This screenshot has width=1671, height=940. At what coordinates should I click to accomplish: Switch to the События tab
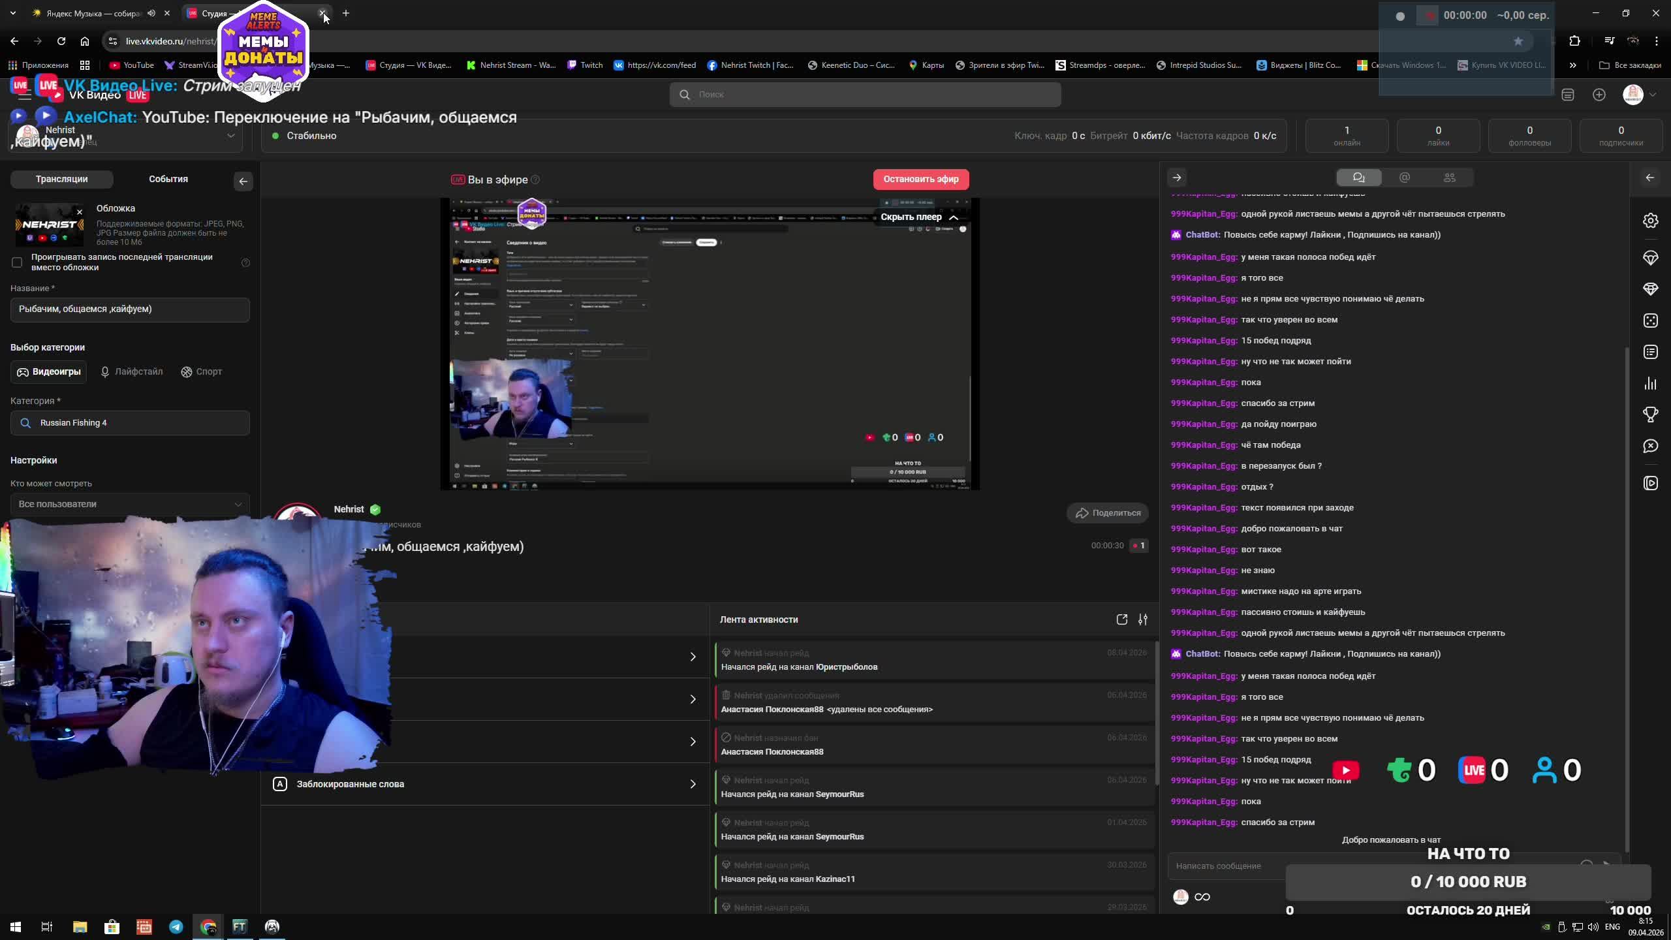point(168,179)
